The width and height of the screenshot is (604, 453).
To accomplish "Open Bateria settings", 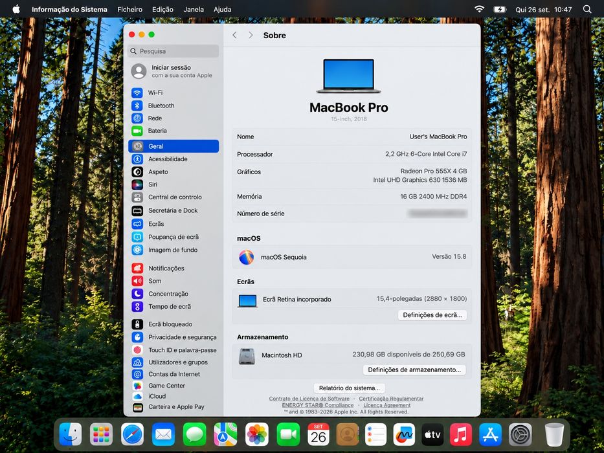I will (x=173, y=131).
